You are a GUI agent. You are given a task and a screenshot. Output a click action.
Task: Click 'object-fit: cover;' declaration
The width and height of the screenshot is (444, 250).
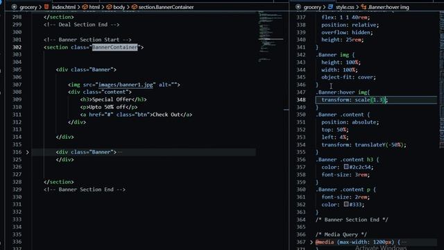tap(348, 77)
